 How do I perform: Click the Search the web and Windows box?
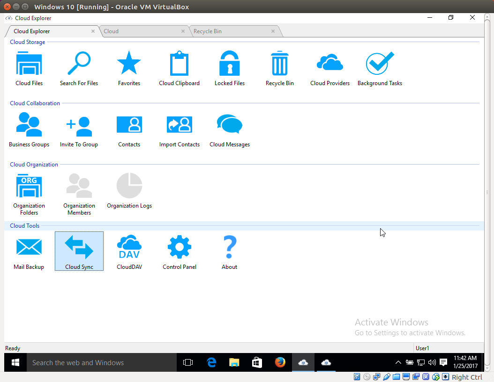(101, 362)
